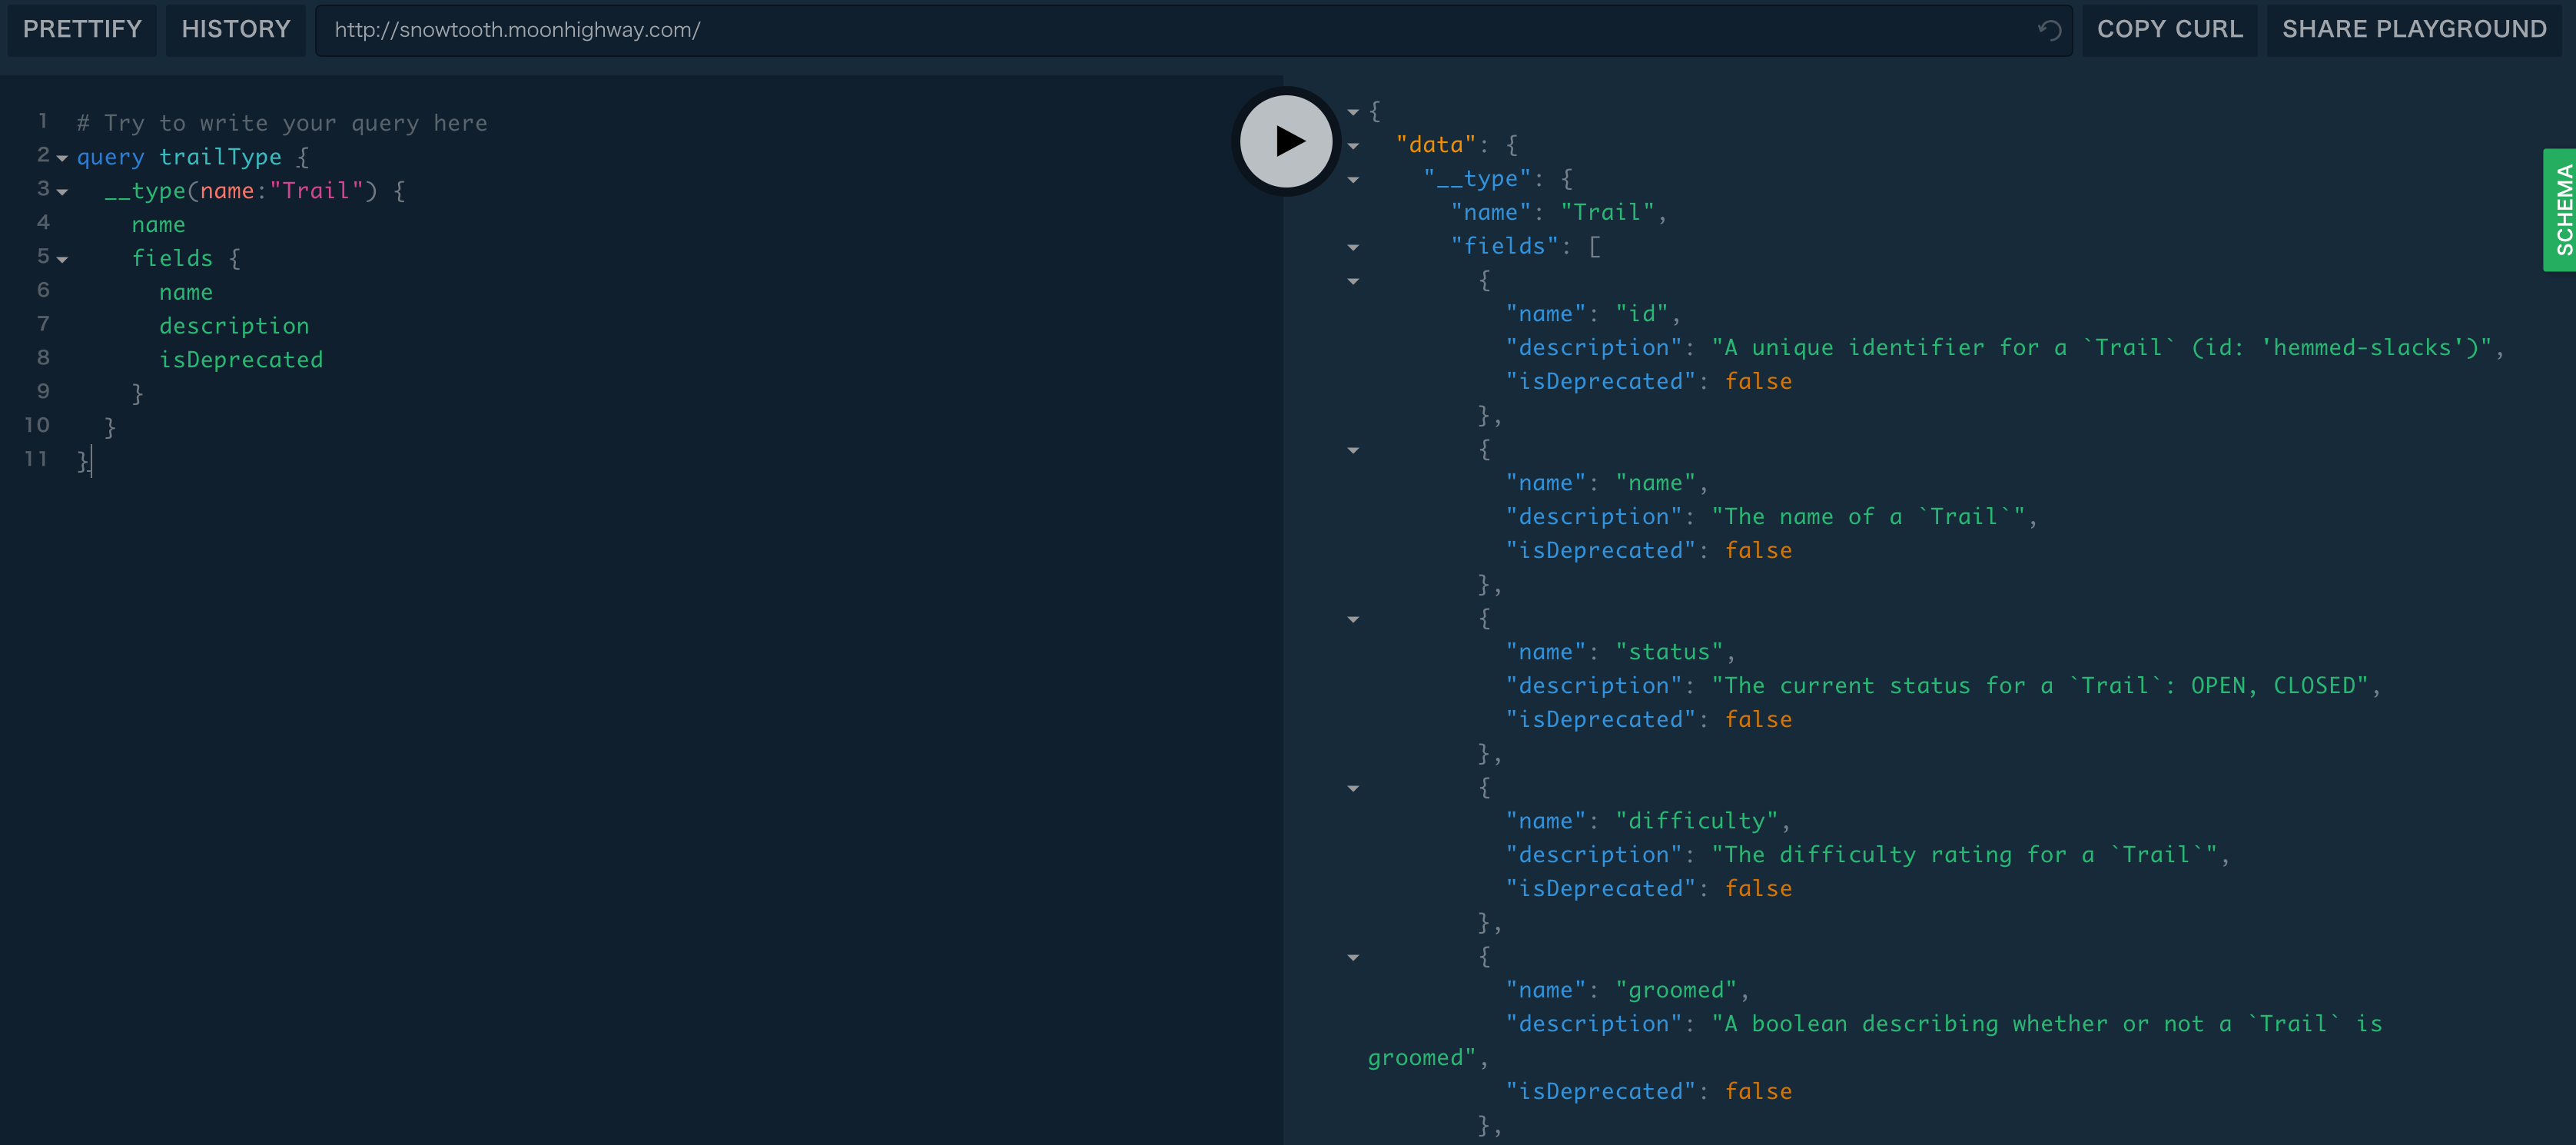
Task: Collapse the fields fold arrow on line 5
Action: tap(63, 259)
